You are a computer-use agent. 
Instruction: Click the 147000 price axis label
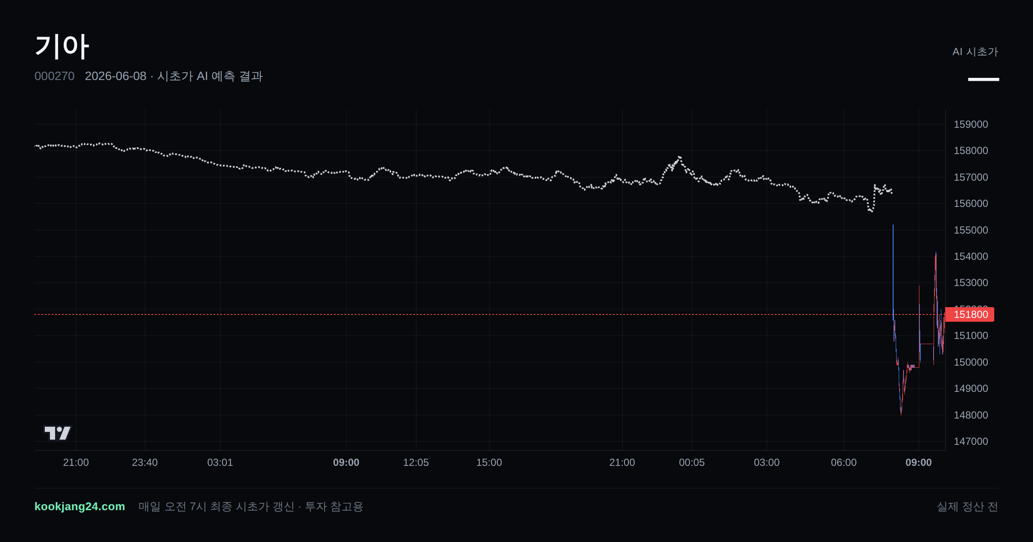pos(971,441)
